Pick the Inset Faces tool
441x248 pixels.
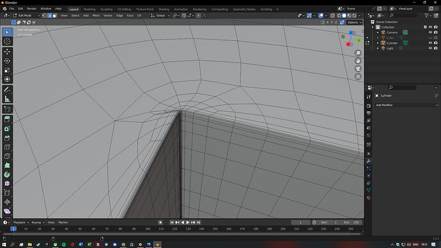point(7,128)
